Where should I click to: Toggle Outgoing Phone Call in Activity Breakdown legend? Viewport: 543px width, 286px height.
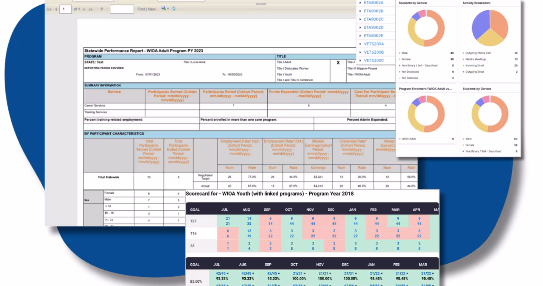(476, 53)
